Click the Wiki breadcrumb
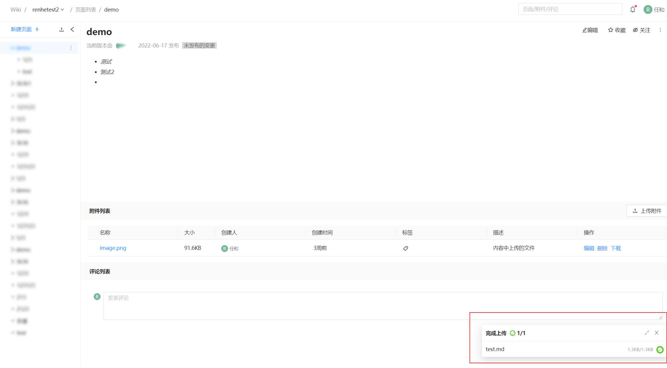667x368 pixels. [15, 10]
